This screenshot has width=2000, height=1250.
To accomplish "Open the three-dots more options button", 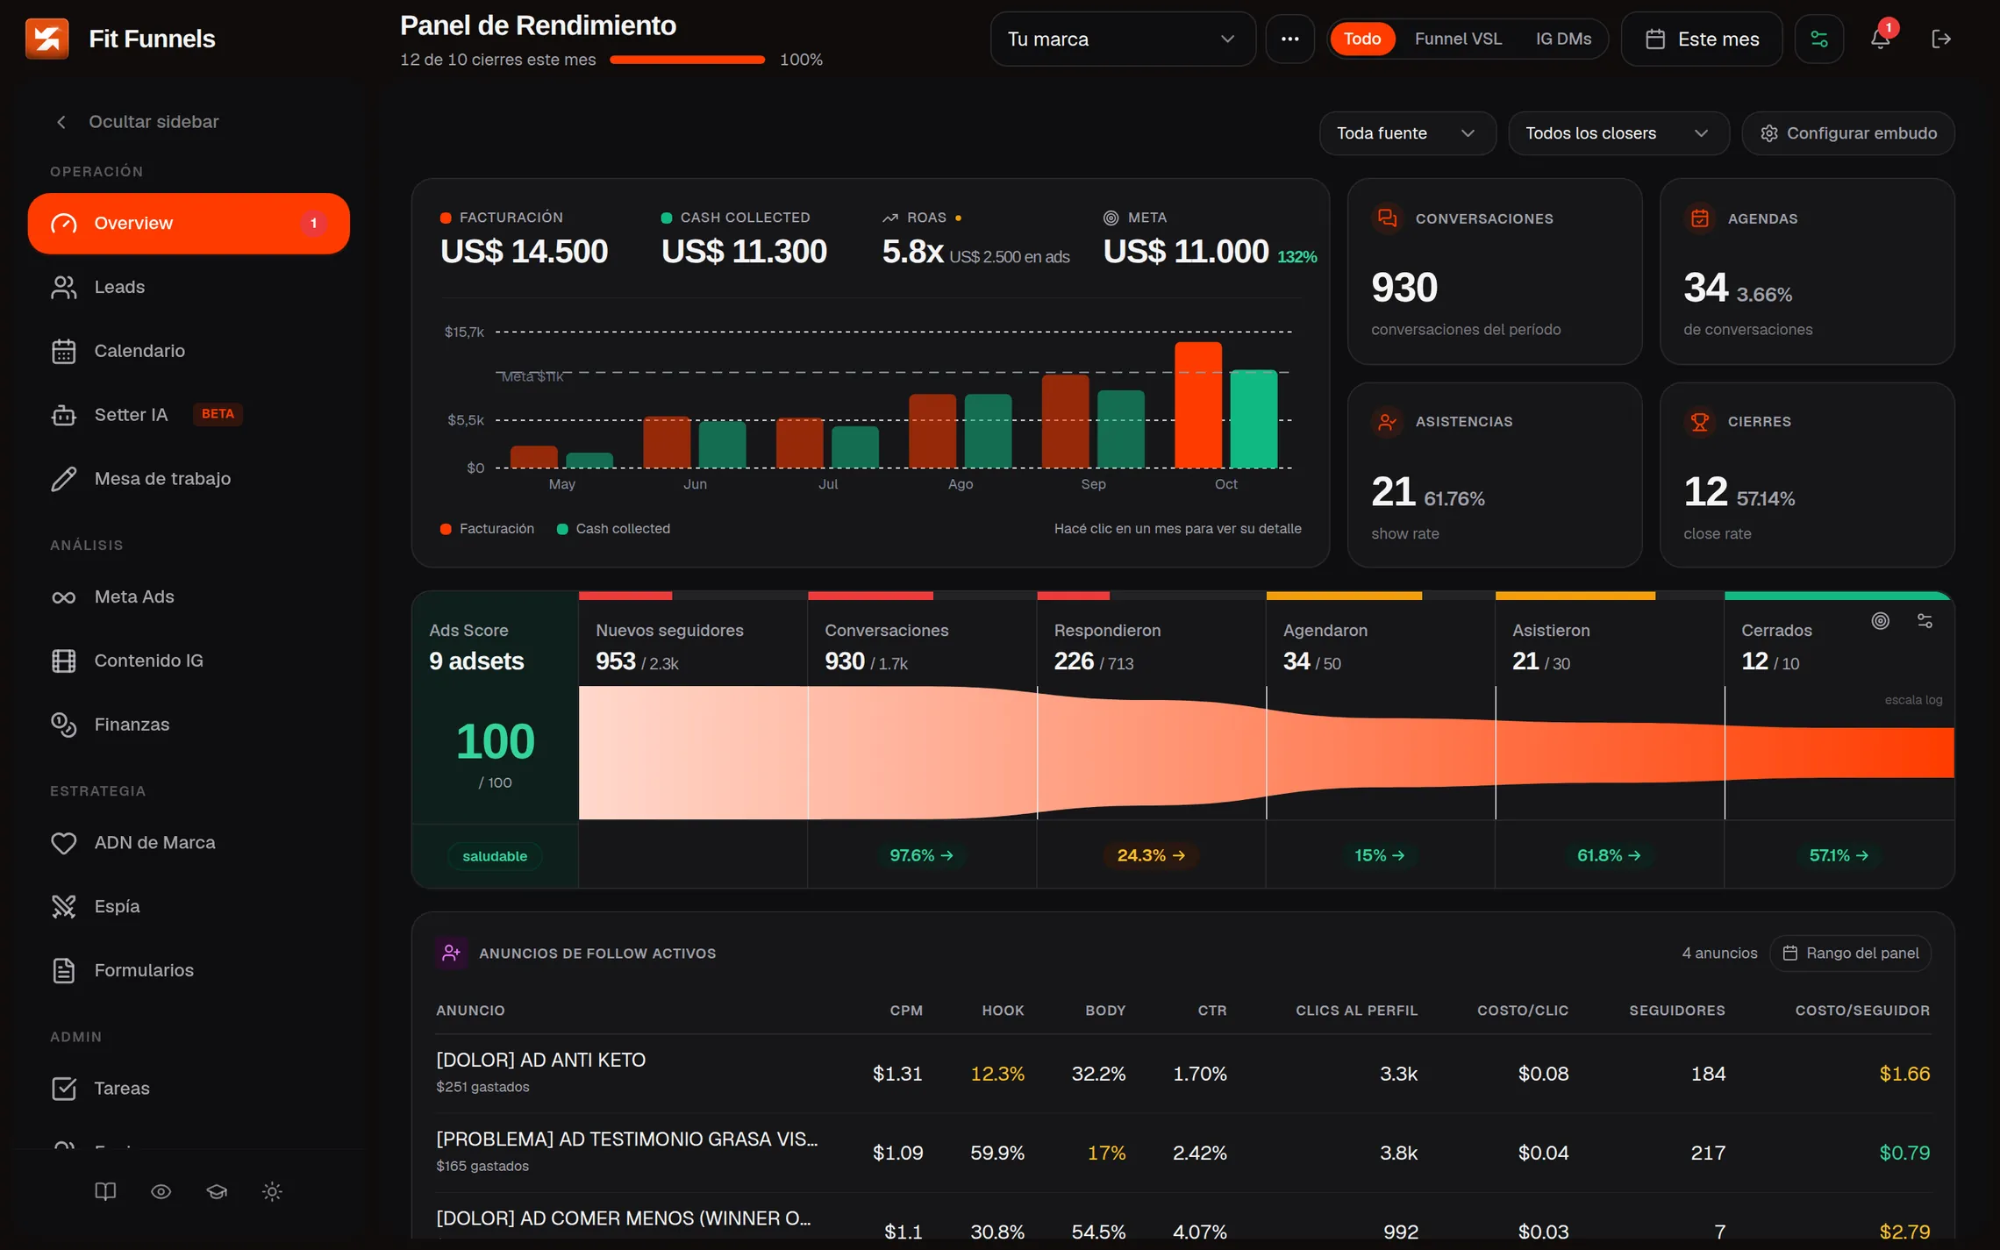I will 1289,39.
